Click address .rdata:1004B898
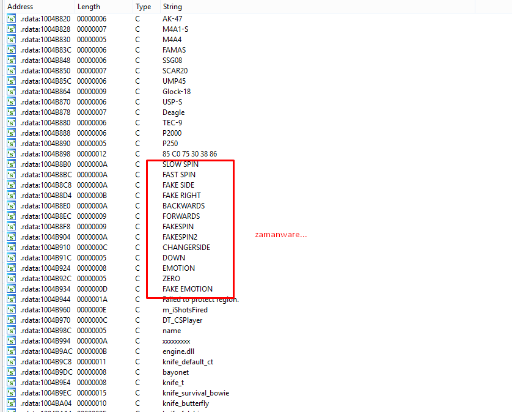 pyautogui.click(x=45, y=154)
